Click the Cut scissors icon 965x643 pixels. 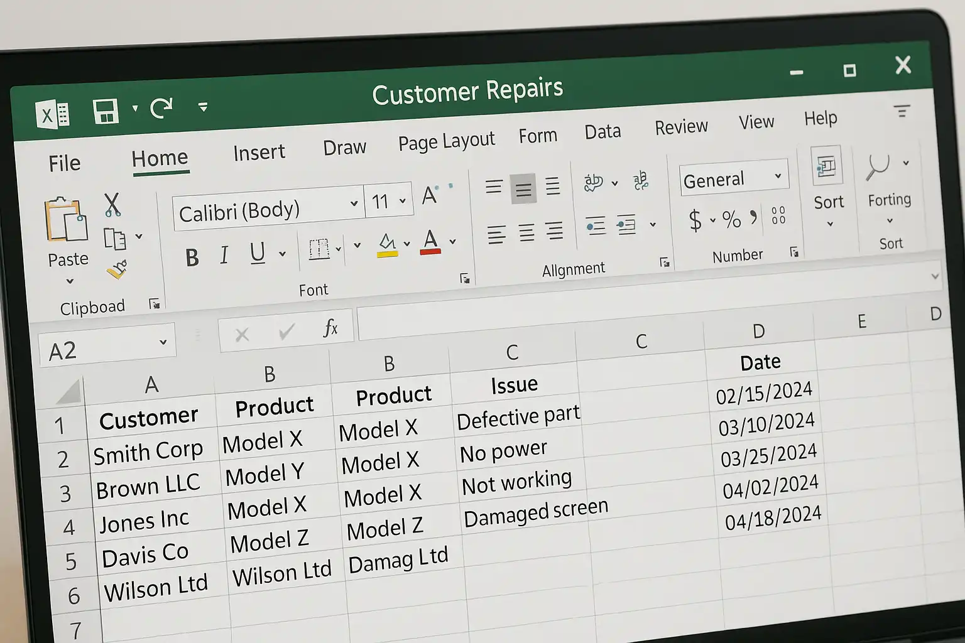(112, 205)
